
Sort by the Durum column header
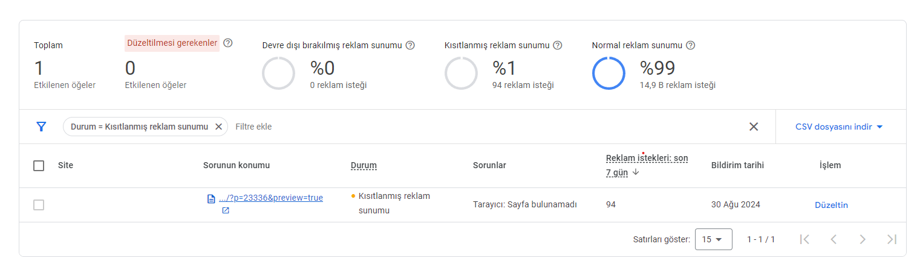[364, 166]
